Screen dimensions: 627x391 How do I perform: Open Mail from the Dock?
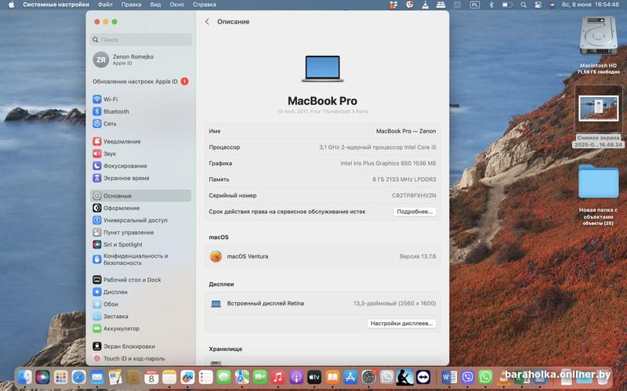click(x=96, y=377)
